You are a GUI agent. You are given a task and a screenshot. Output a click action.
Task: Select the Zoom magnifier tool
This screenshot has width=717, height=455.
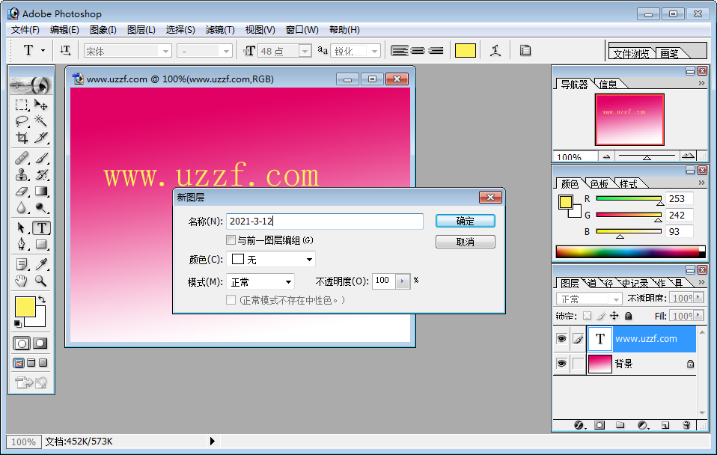coord(41,281)
